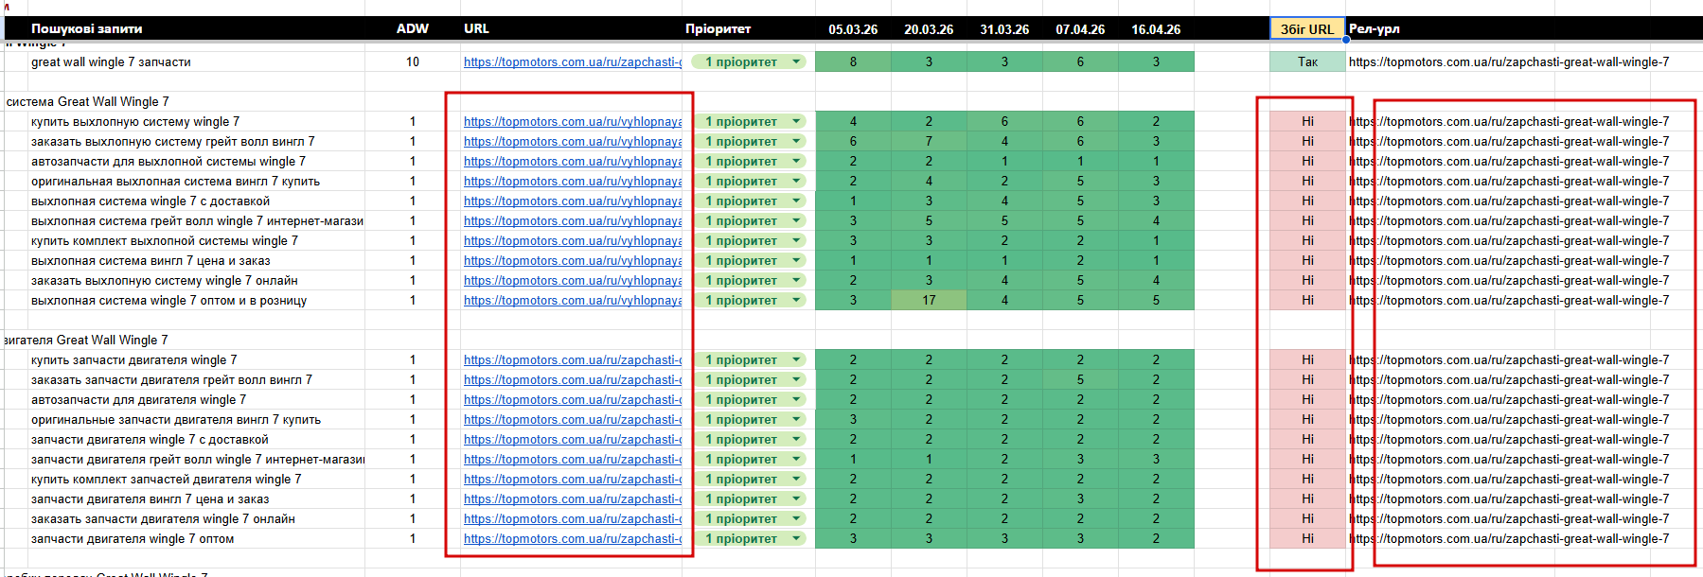Viewport: 1703px width, 577px height.
Task: Click 'Ні' cell for 'купить запчасти двигателя wingle 7'
Action: tap(1307, 359)
